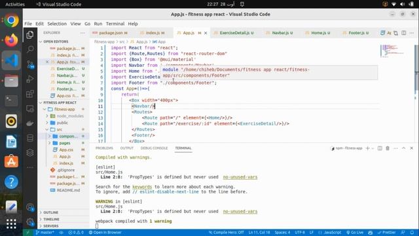Close the terminal panel
Image resolution: width=419 pixels, height=236 pixels.
click(x=412, y=148)
